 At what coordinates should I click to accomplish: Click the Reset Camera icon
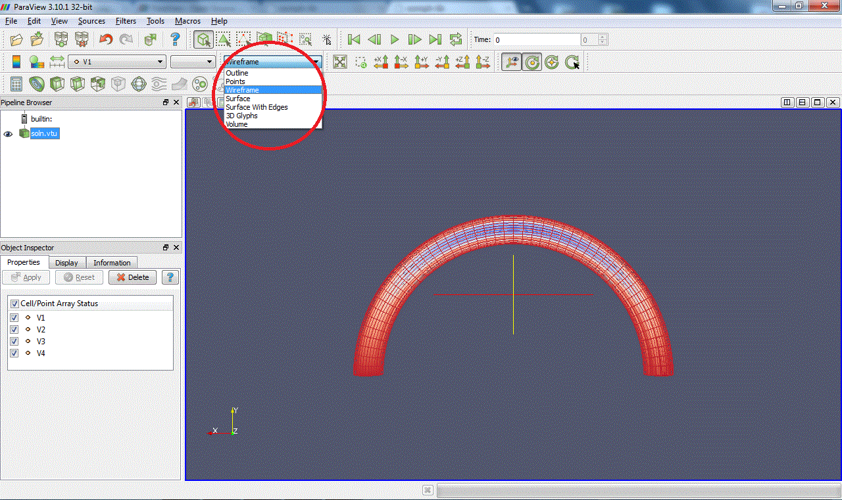[340, 62]
